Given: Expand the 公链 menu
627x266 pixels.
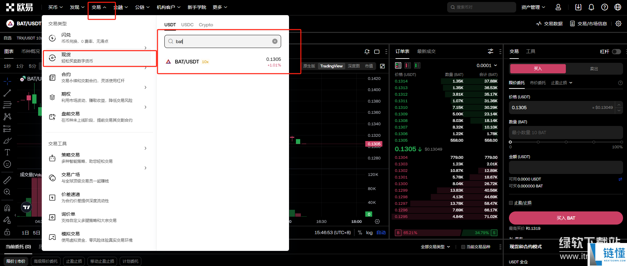Looking at the screenshot, I should tap(142, 7).
